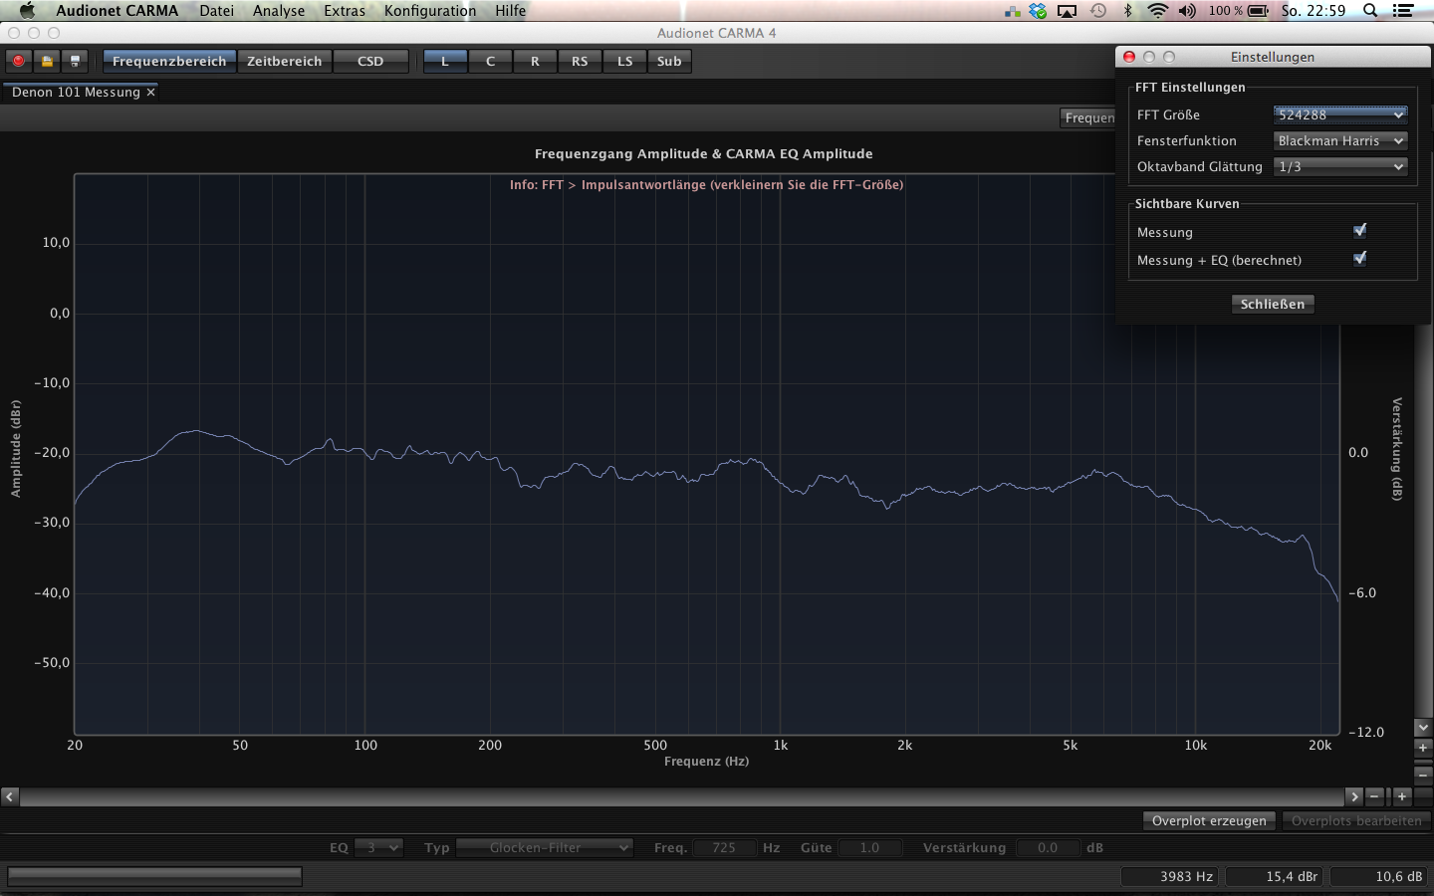The height and width of the screenshot is (896, 1434).
Task: Open the FFT Größe dropdown
Action: click(1340, 114)
